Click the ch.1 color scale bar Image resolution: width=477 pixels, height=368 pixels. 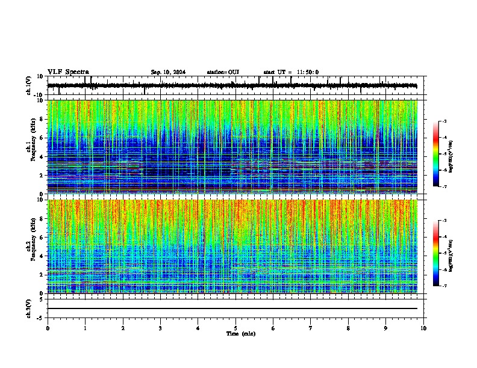pyautogui.click(x=436, y=154)
